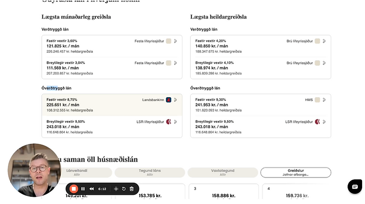Screen dimensions: 365x204
Task: Click Festa logo on the 3,60% row
Action: (x=168, y=41)
